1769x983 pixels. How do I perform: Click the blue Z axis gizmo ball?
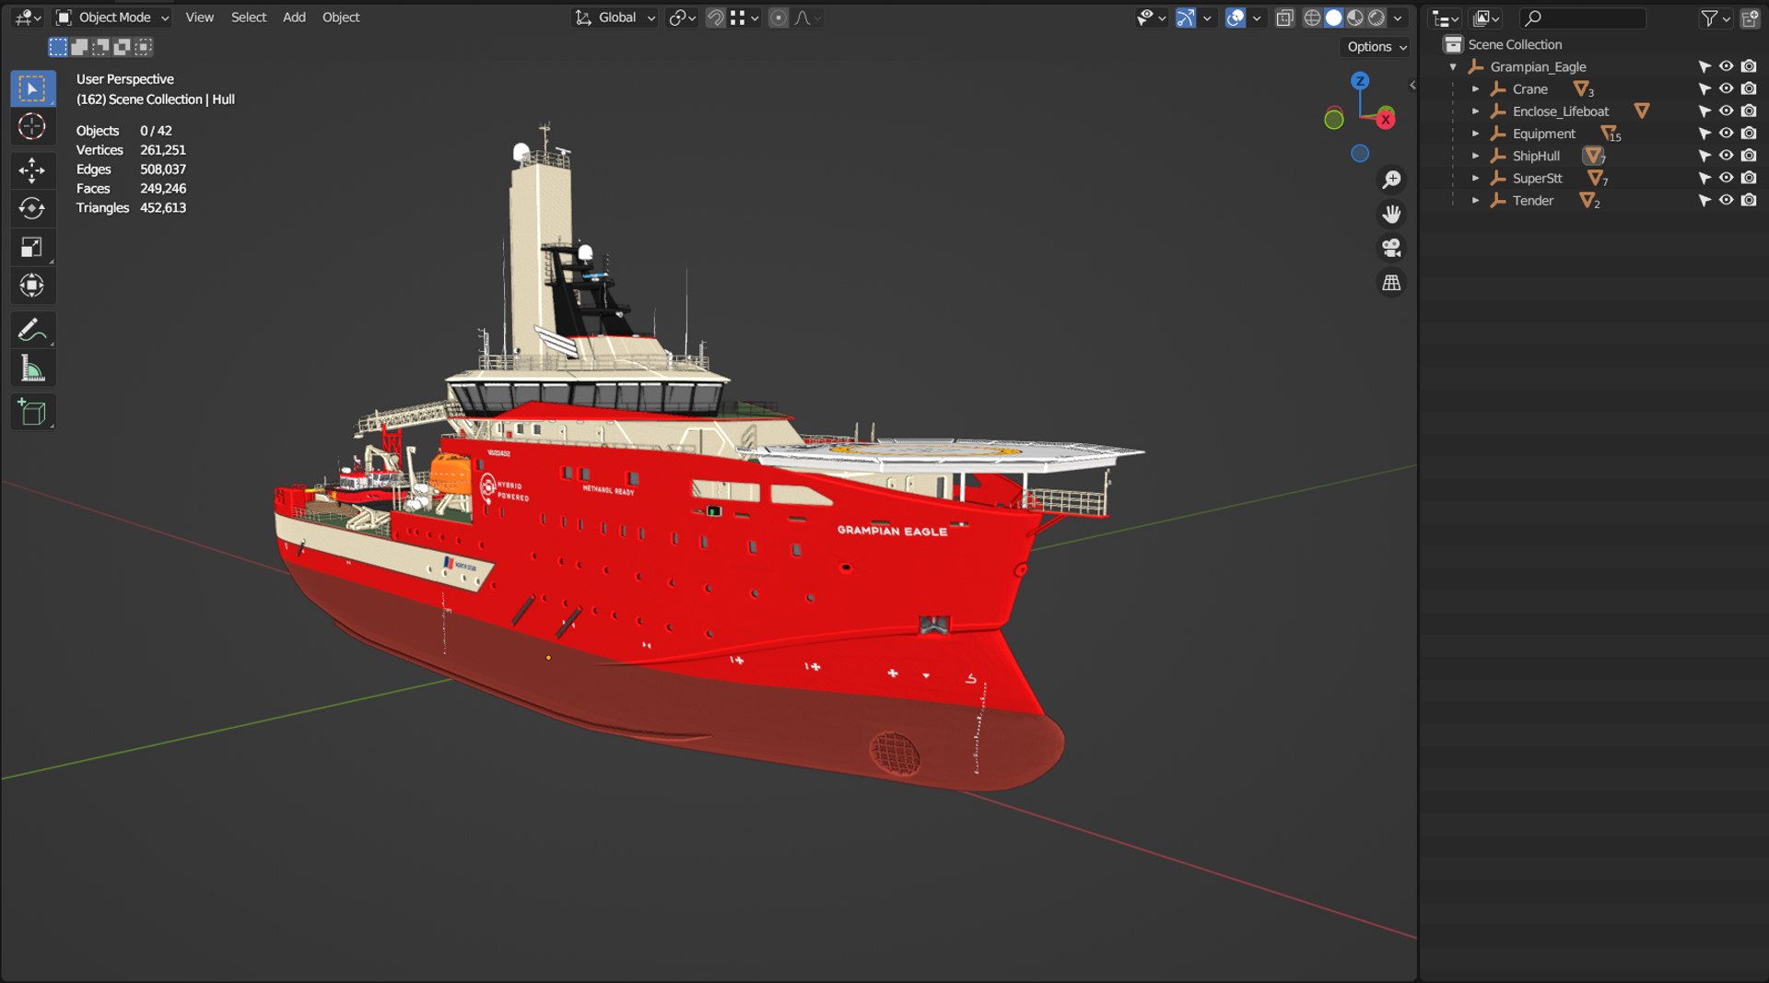click(1359, 81)
